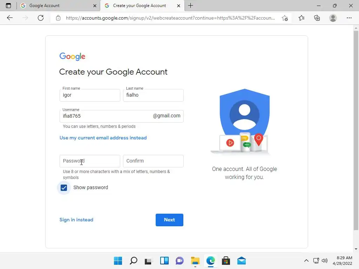359x269 pixels.
Task: Open Settings and more ellipsis menu
Action: click(x=349, y=18)
